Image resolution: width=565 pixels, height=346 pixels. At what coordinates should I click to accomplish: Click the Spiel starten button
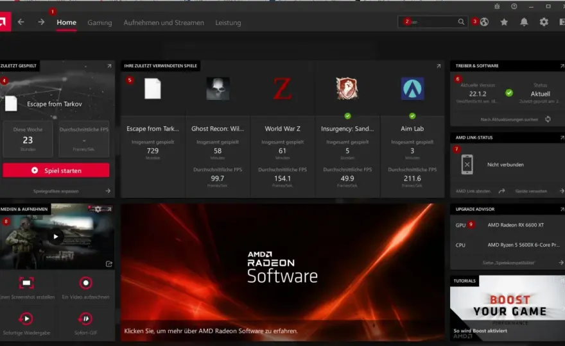[x=56, y=170]
